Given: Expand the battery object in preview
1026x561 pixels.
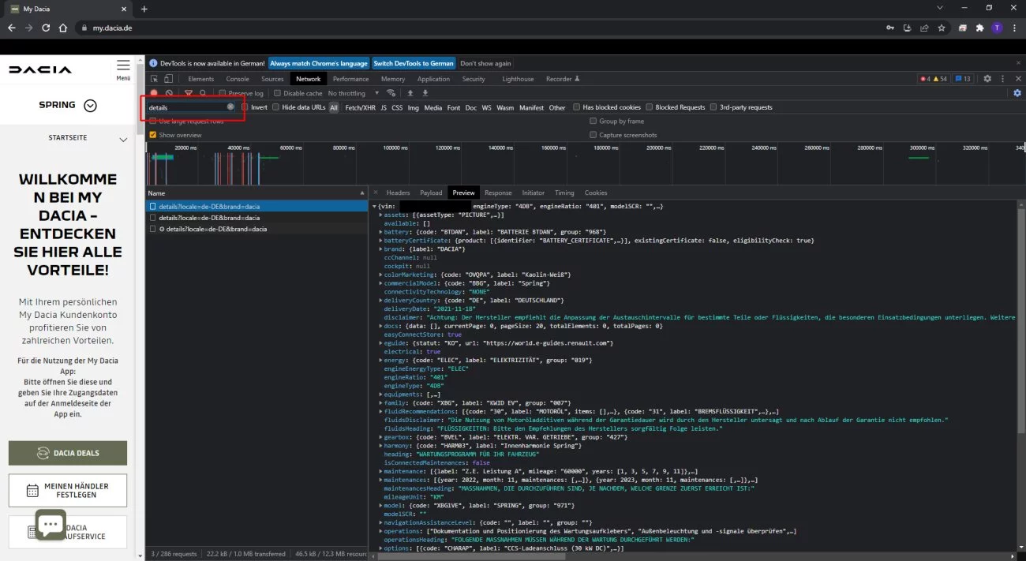Looking at the screenshot, I should pyautogui.click(x=380, y=232).
